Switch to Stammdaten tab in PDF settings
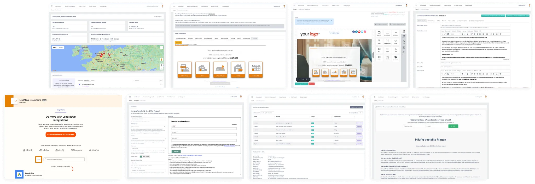 pyautogui.click(x=431, y=21)
